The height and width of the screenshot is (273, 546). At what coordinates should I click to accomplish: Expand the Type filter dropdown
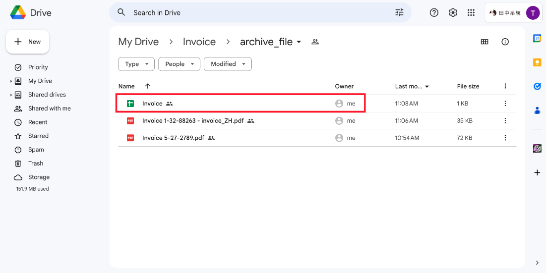point(136,64)
